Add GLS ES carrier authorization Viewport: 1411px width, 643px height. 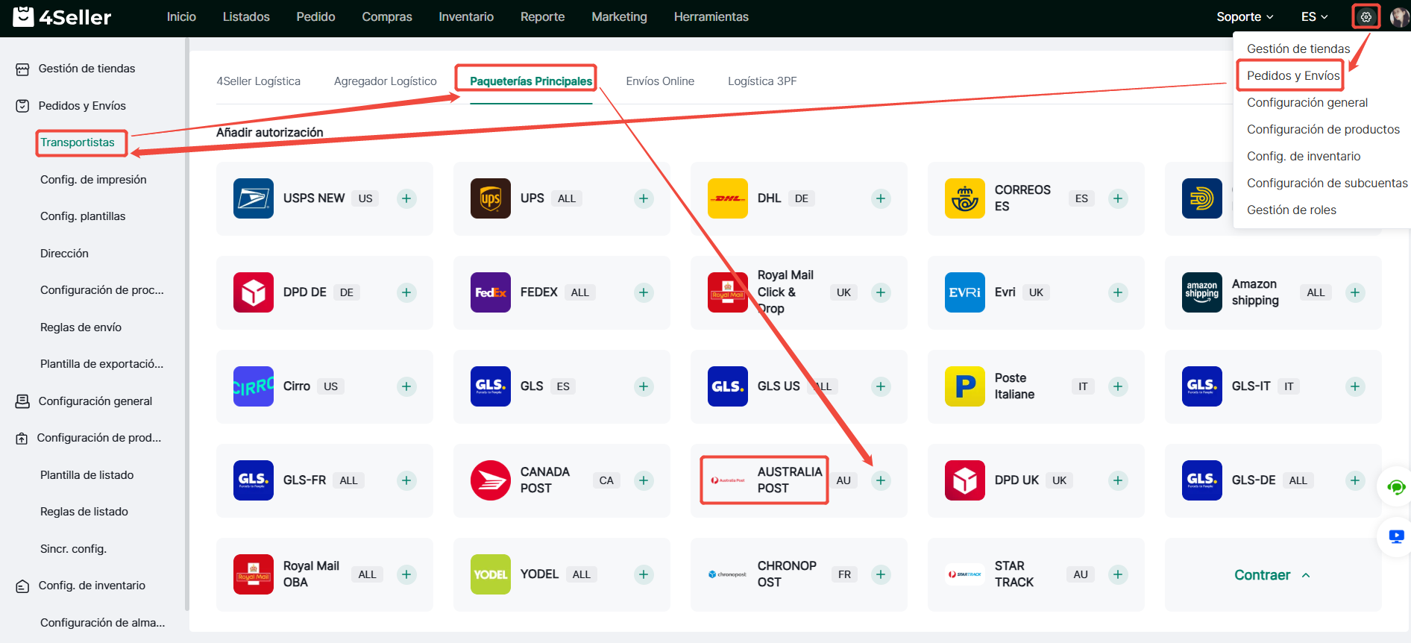pyautogui.click(x=644, y=386)
